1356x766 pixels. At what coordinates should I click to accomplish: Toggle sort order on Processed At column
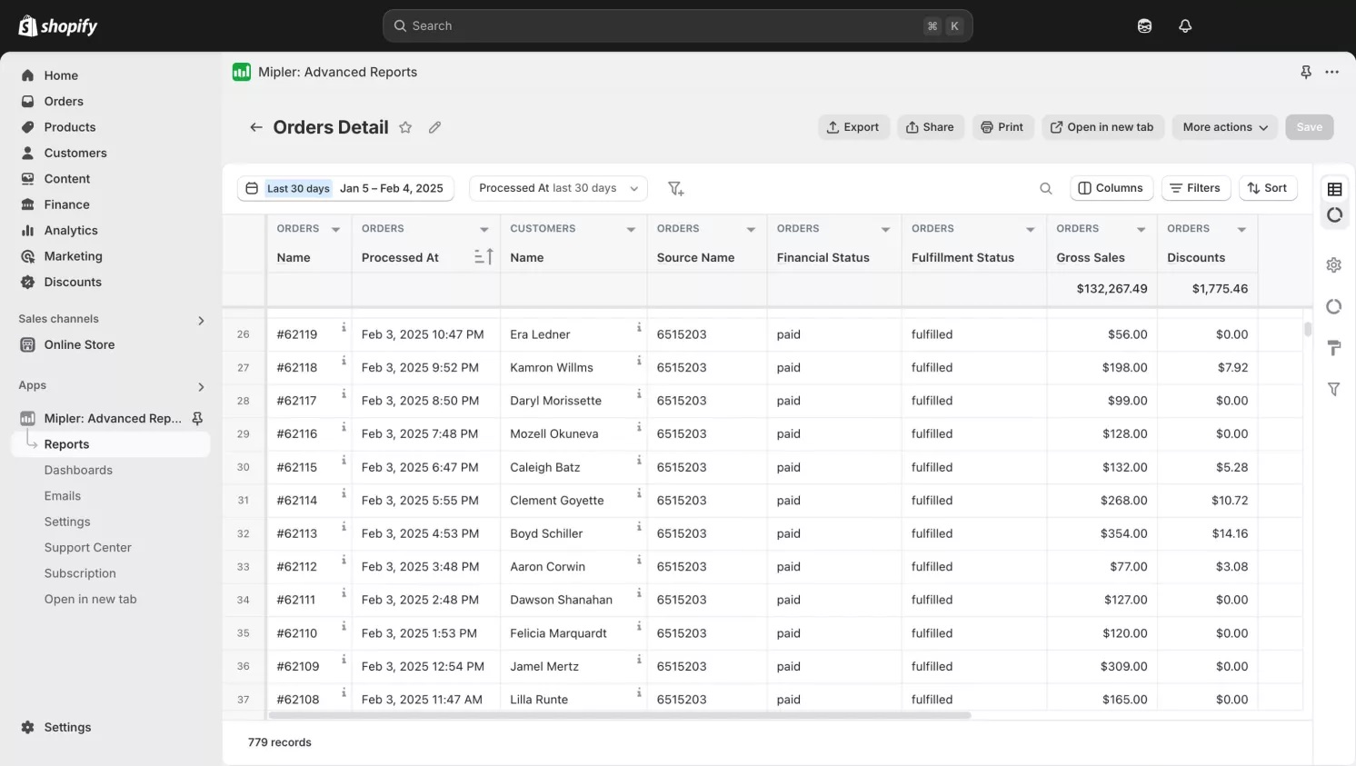(484, 257)
